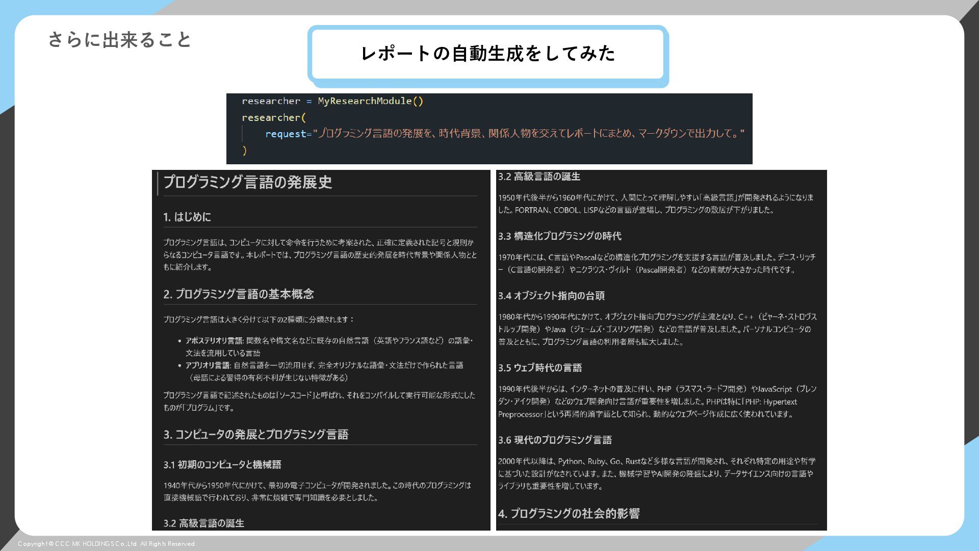Click the さらに出来ること section label
The width and height of the screenshot is (979, 551).
(120, 40)
